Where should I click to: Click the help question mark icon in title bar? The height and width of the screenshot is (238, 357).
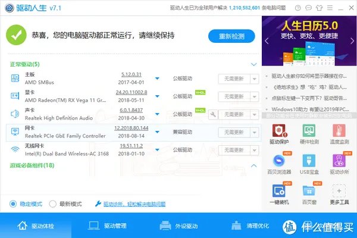coord(298,8)
